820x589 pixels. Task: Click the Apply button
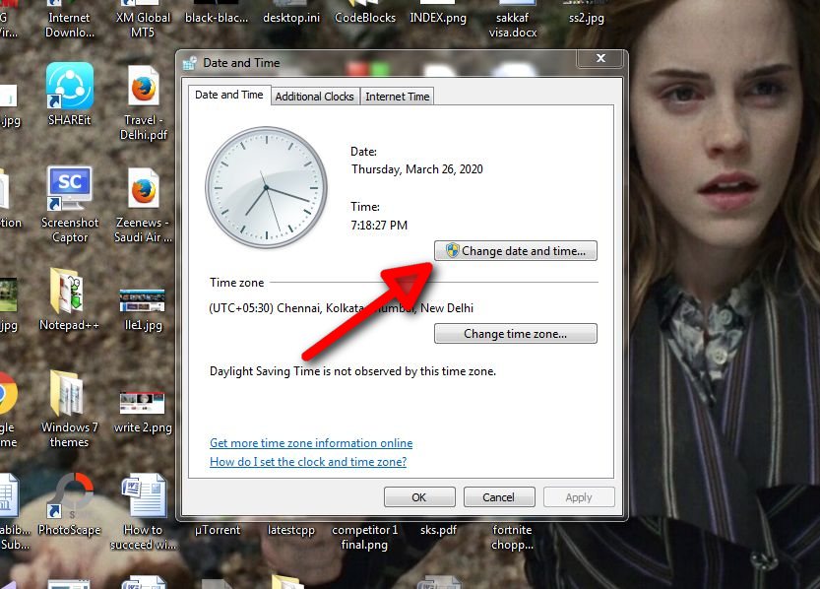click(x=579, y=497)
